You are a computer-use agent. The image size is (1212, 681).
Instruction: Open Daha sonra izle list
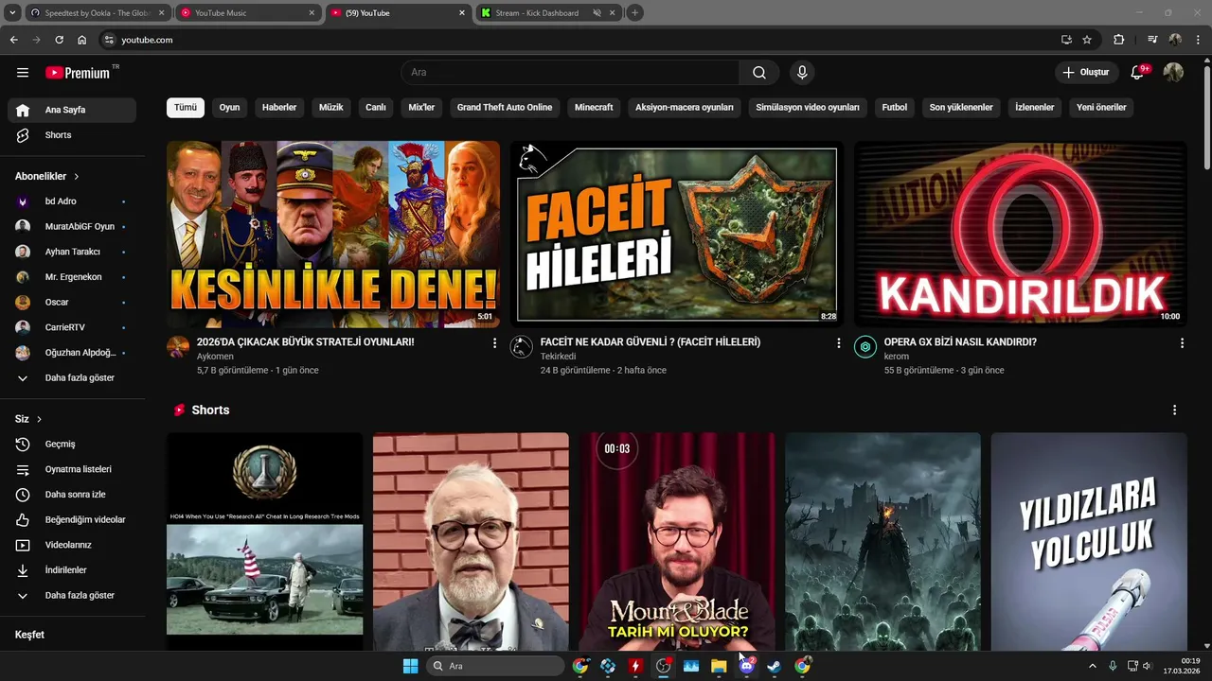(x=72, y=495)
